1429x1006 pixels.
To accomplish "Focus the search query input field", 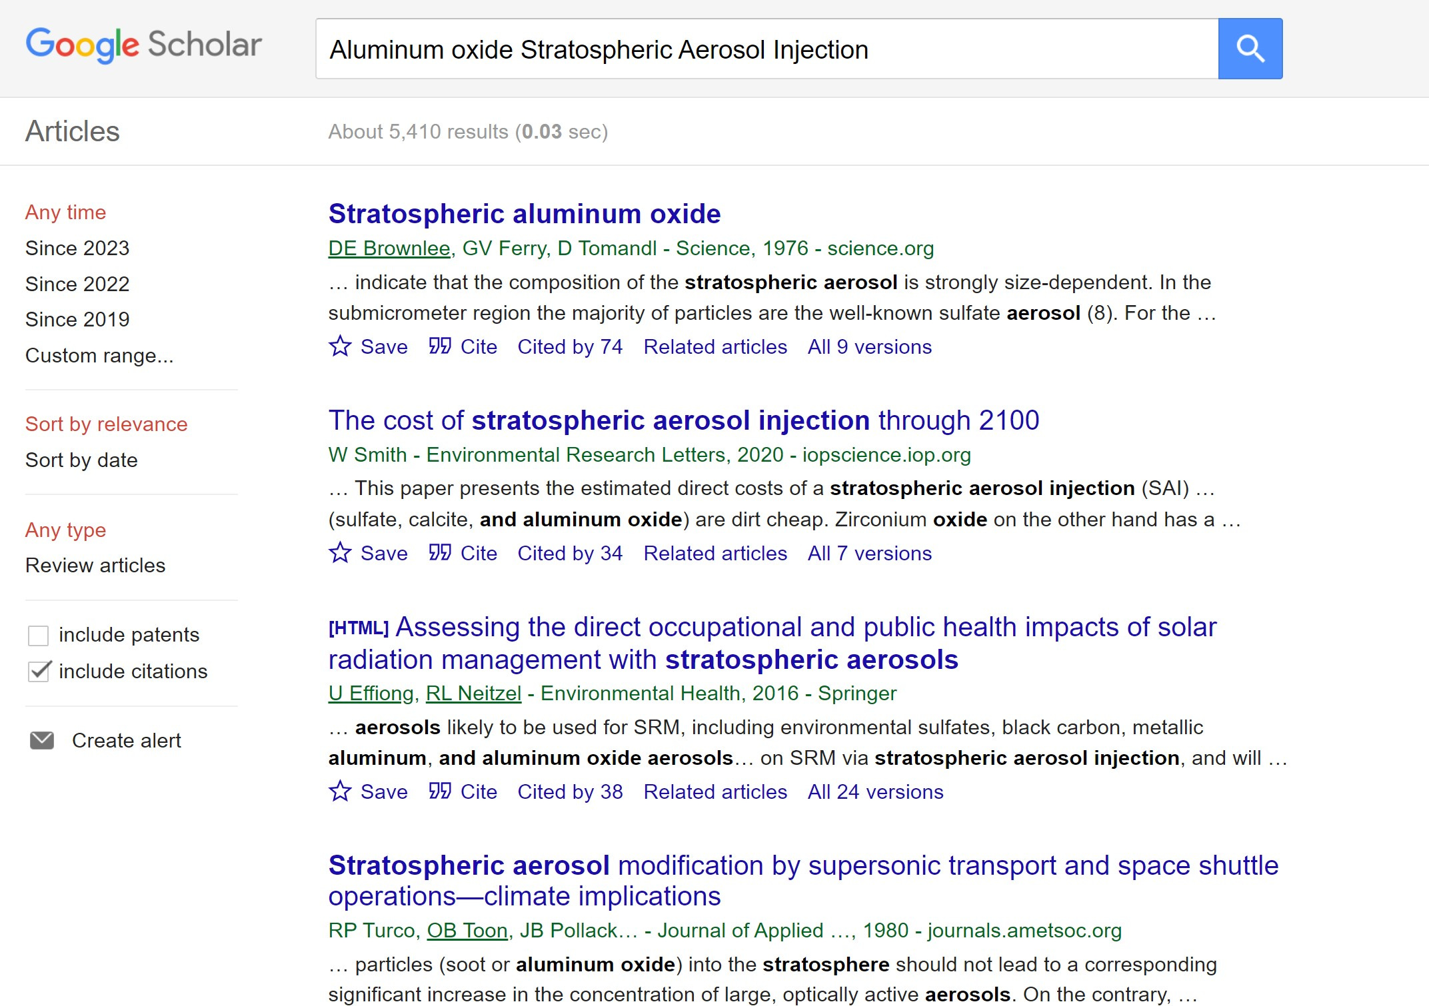I will 766,49.
